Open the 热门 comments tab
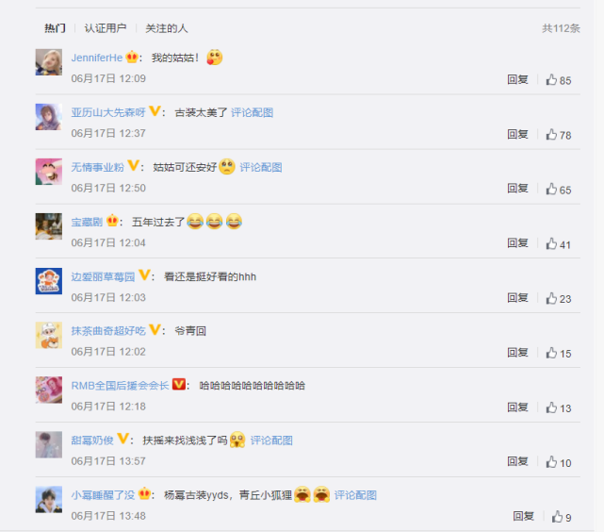 tap(55, 28)
